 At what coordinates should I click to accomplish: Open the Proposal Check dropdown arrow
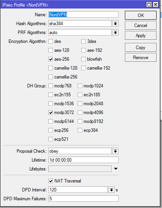point(115,151)
